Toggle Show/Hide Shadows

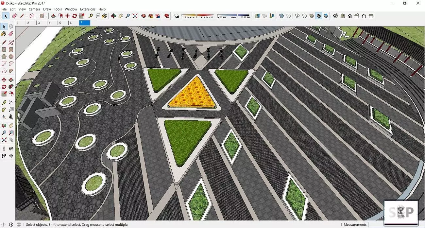[x=177, y=16]
